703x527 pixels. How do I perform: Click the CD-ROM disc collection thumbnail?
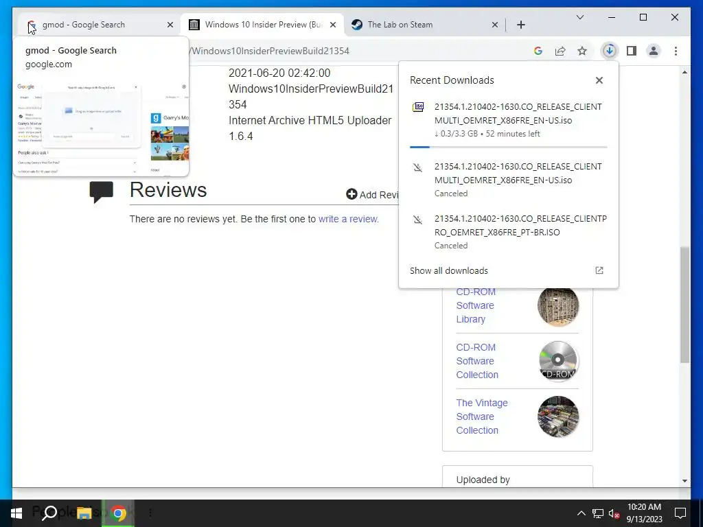(x=558, y=361)
